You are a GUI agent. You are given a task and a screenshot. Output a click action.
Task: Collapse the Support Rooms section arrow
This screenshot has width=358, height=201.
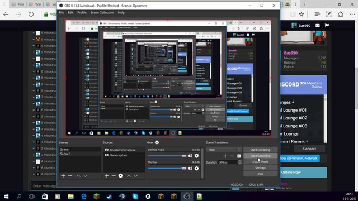pos(307,141)
